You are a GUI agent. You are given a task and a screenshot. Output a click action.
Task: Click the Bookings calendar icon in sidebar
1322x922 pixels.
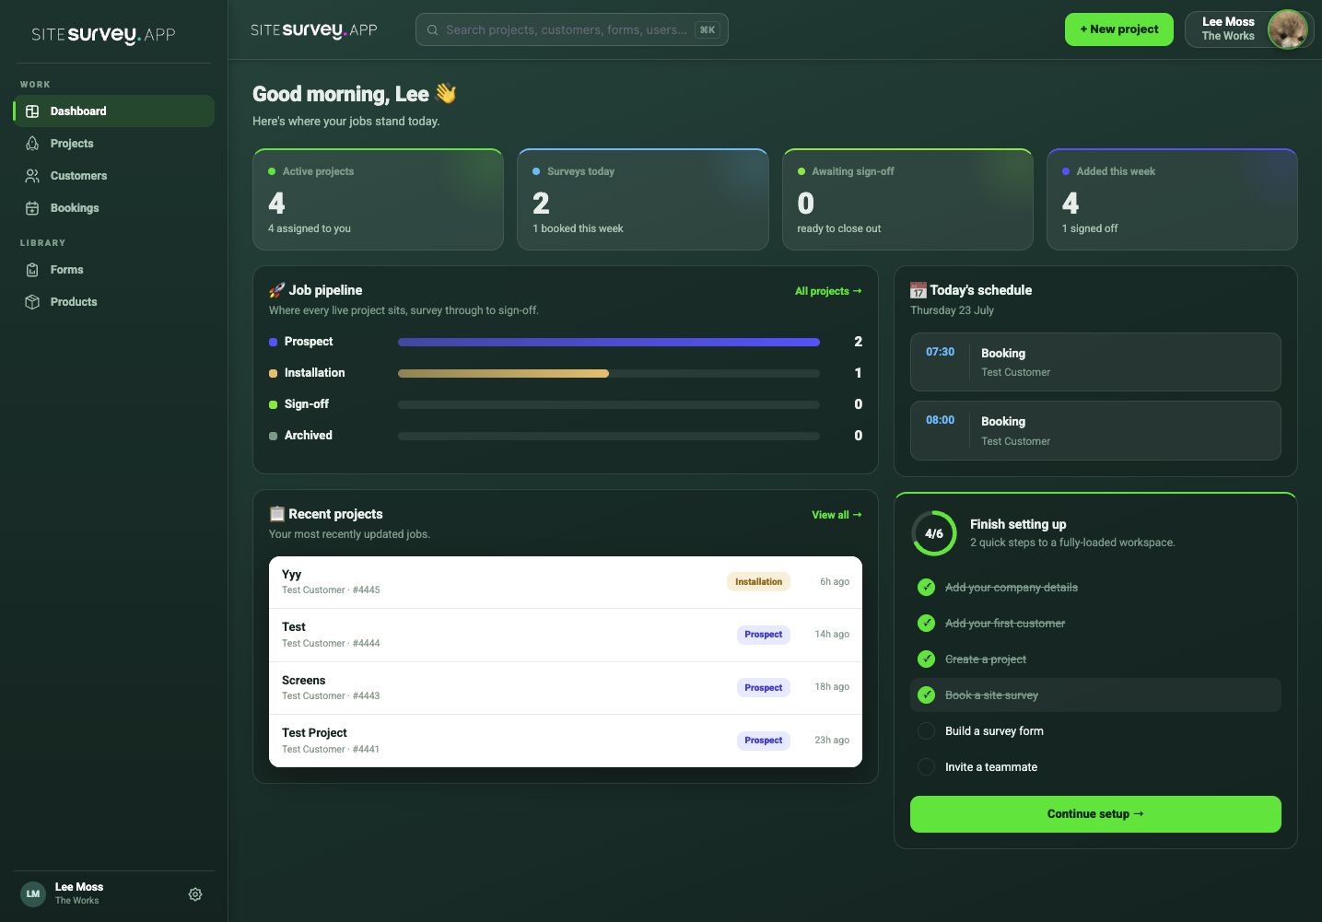click(32, 208)
